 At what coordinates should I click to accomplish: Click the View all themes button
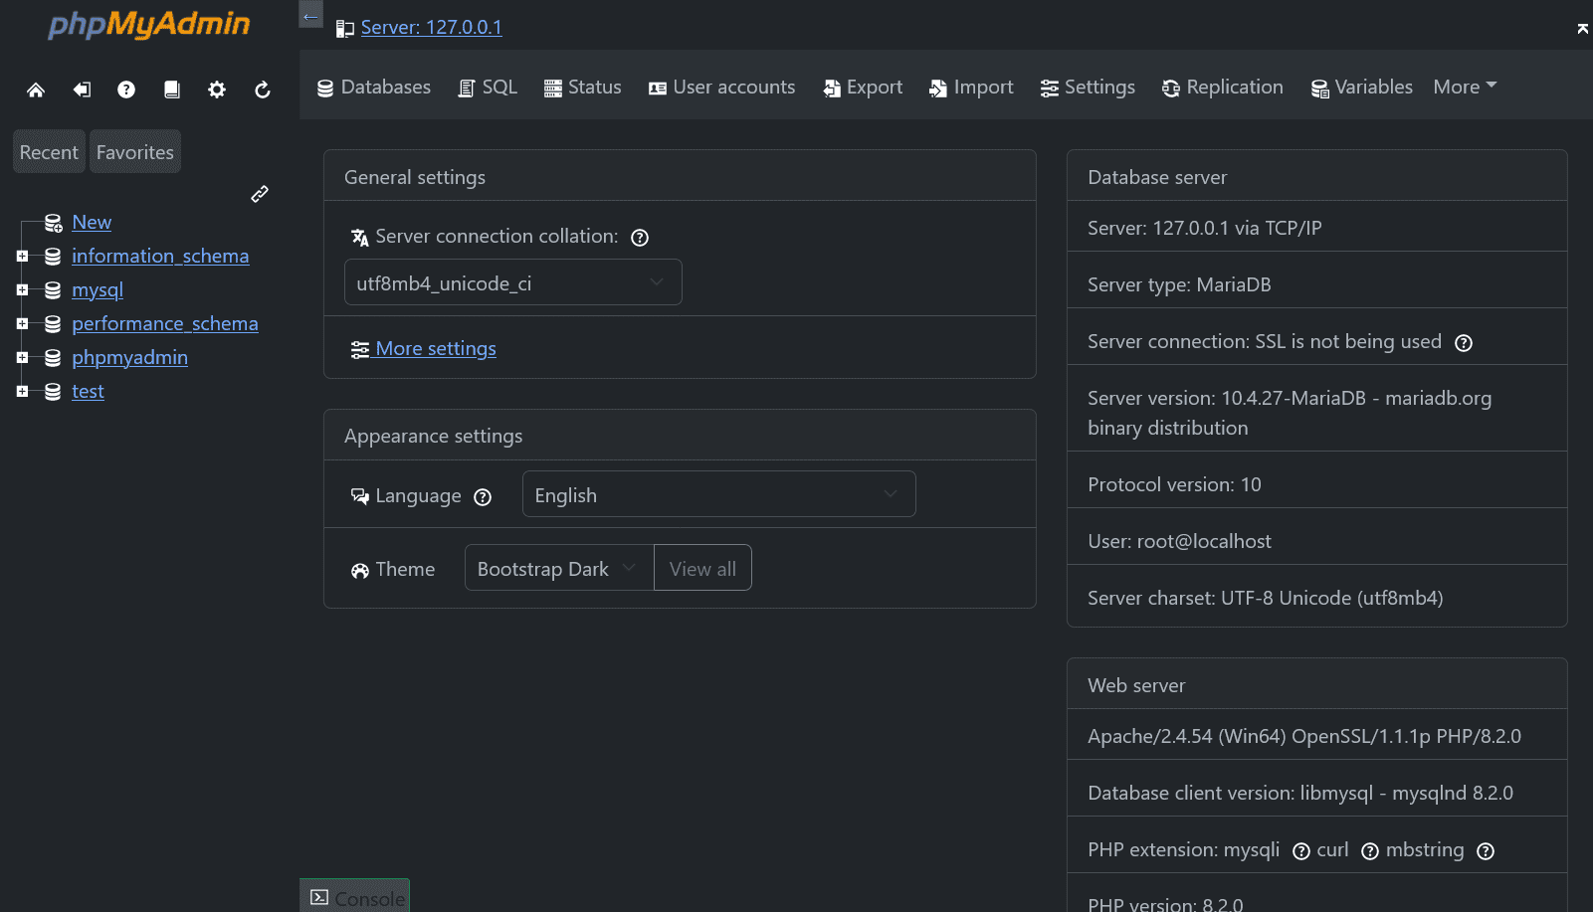click(x=702, y=568)
